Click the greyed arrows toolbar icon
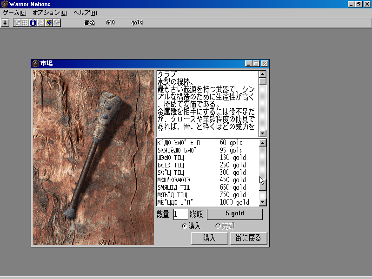This screenshot has height=279, width=372. click(x=41, y=22)
